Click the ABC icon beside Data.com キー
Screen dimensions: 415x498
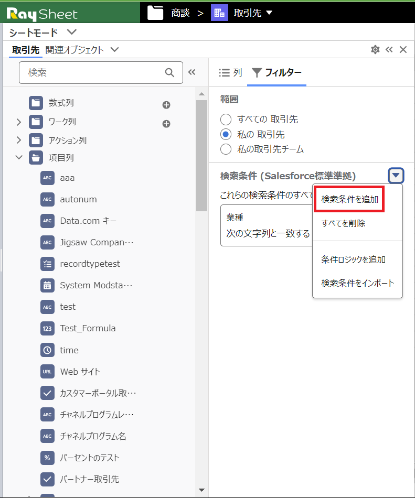(47, 221)
